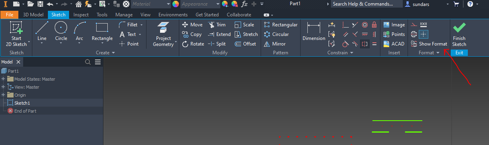Insert ACAD file button
Image resolution: width=489 pixels, height=145 pixels.
pos(394,44)
